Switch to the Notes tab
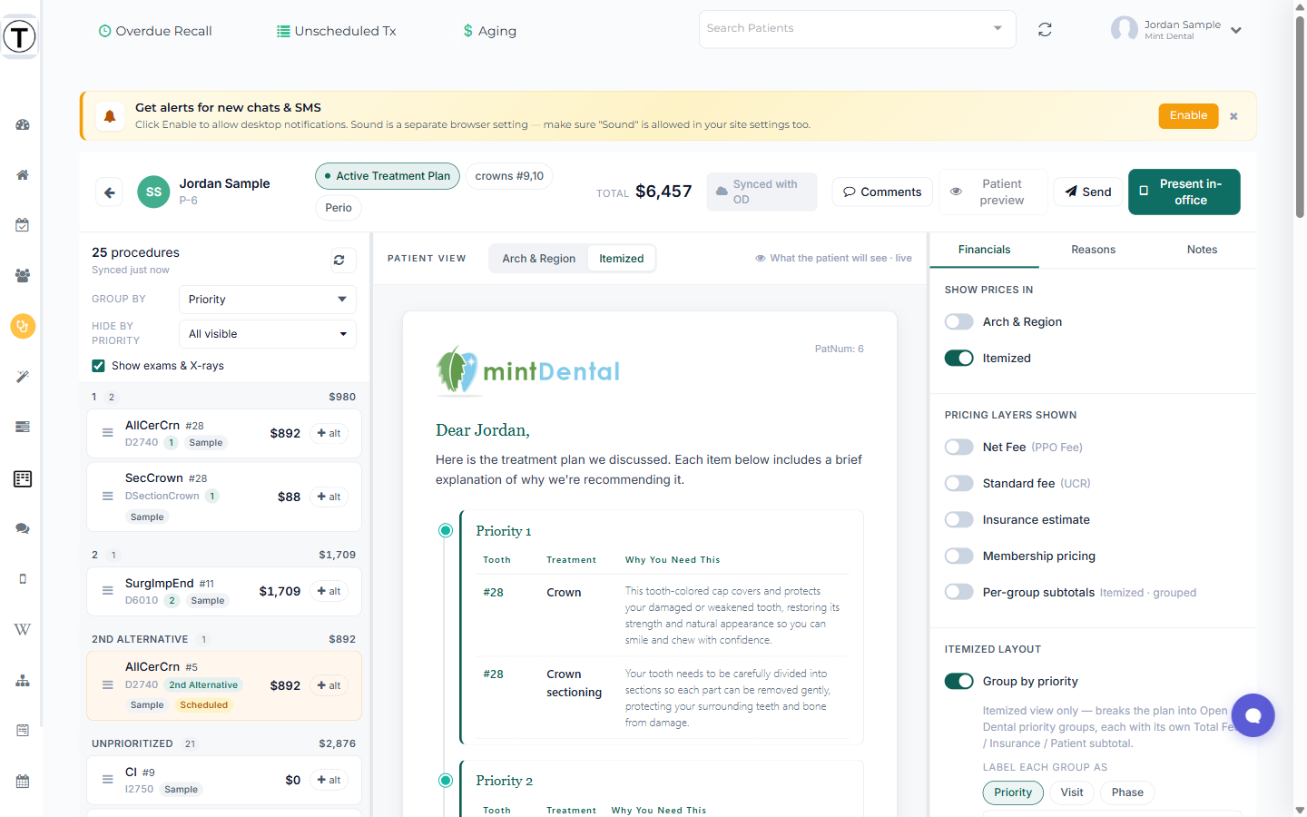 (1202, 250)
